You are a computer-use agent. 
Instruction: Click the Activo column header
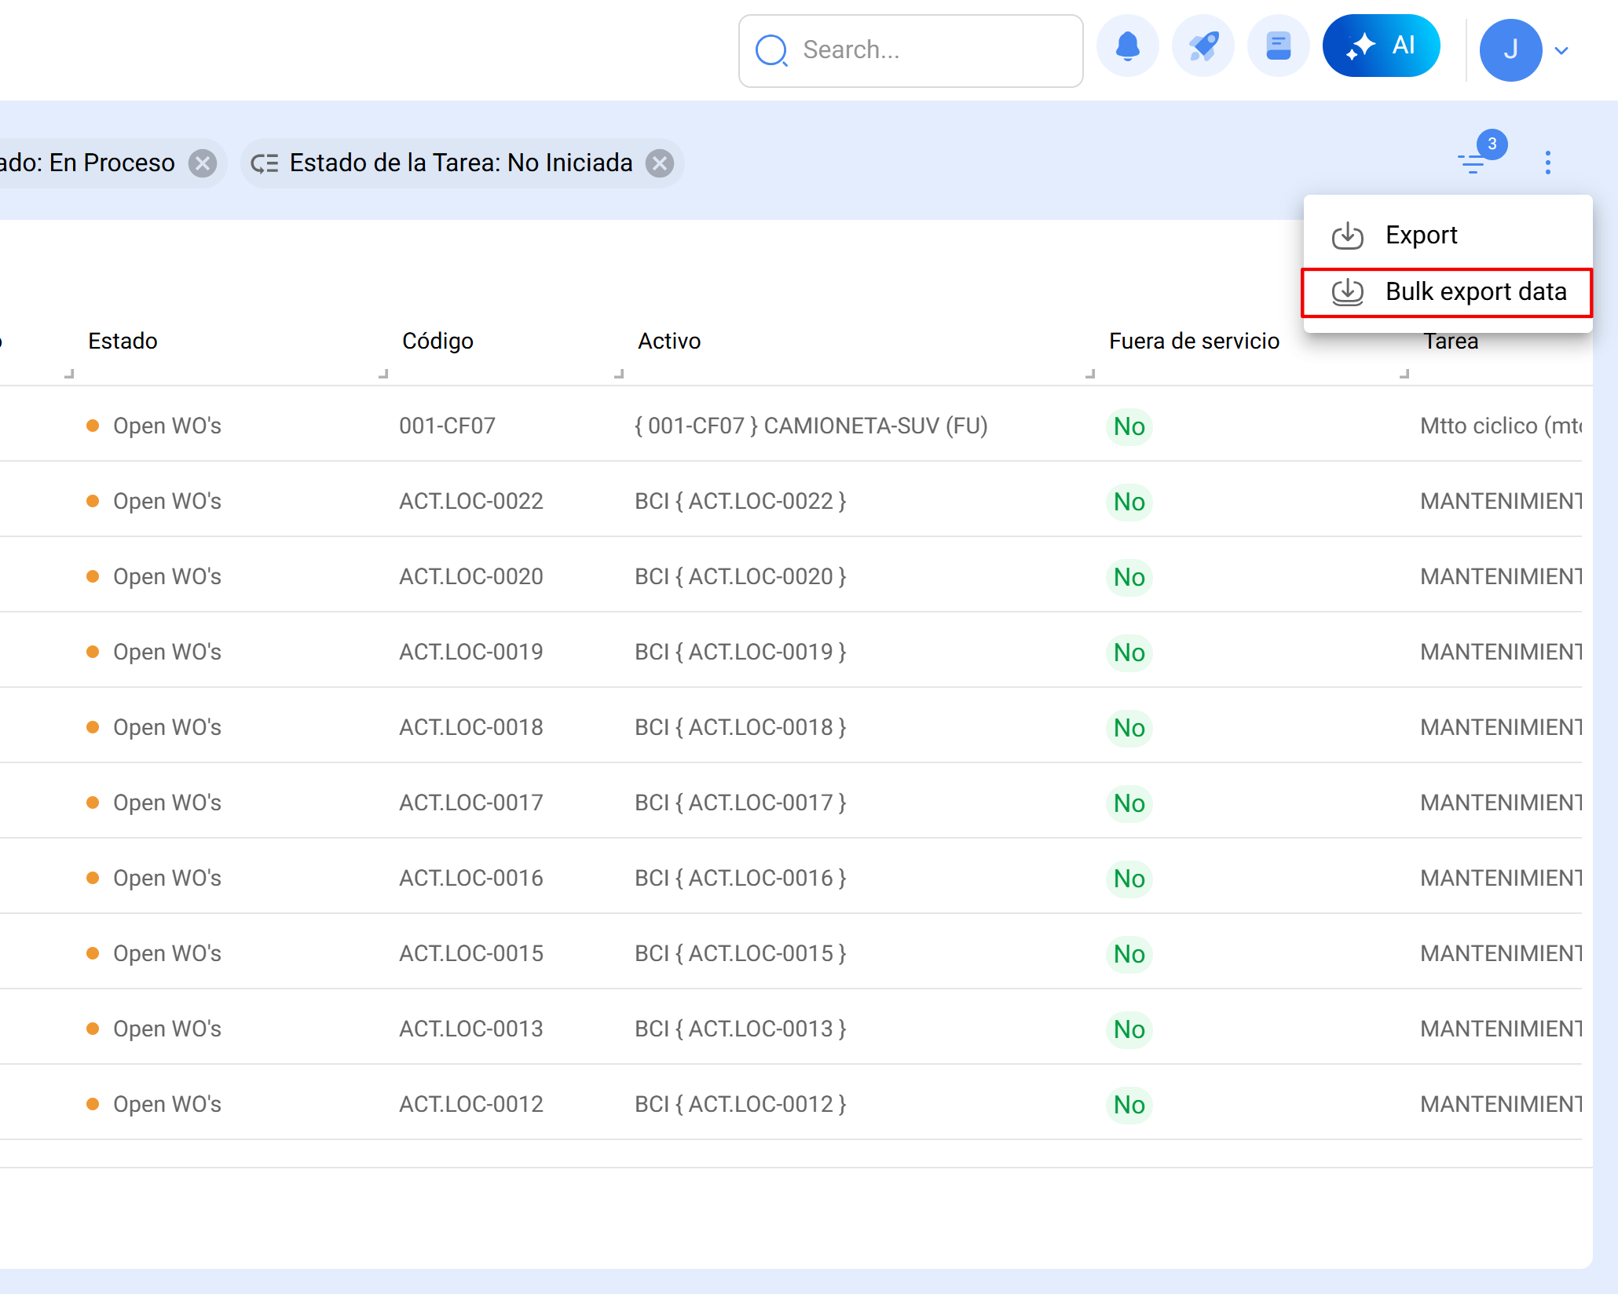click(669, 341)
